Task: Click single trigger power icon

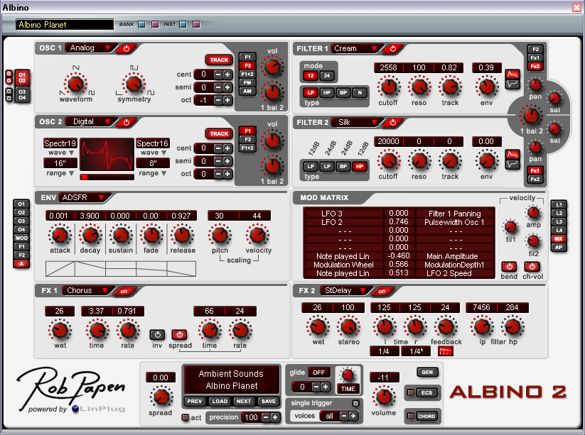Action: point(355,403)
